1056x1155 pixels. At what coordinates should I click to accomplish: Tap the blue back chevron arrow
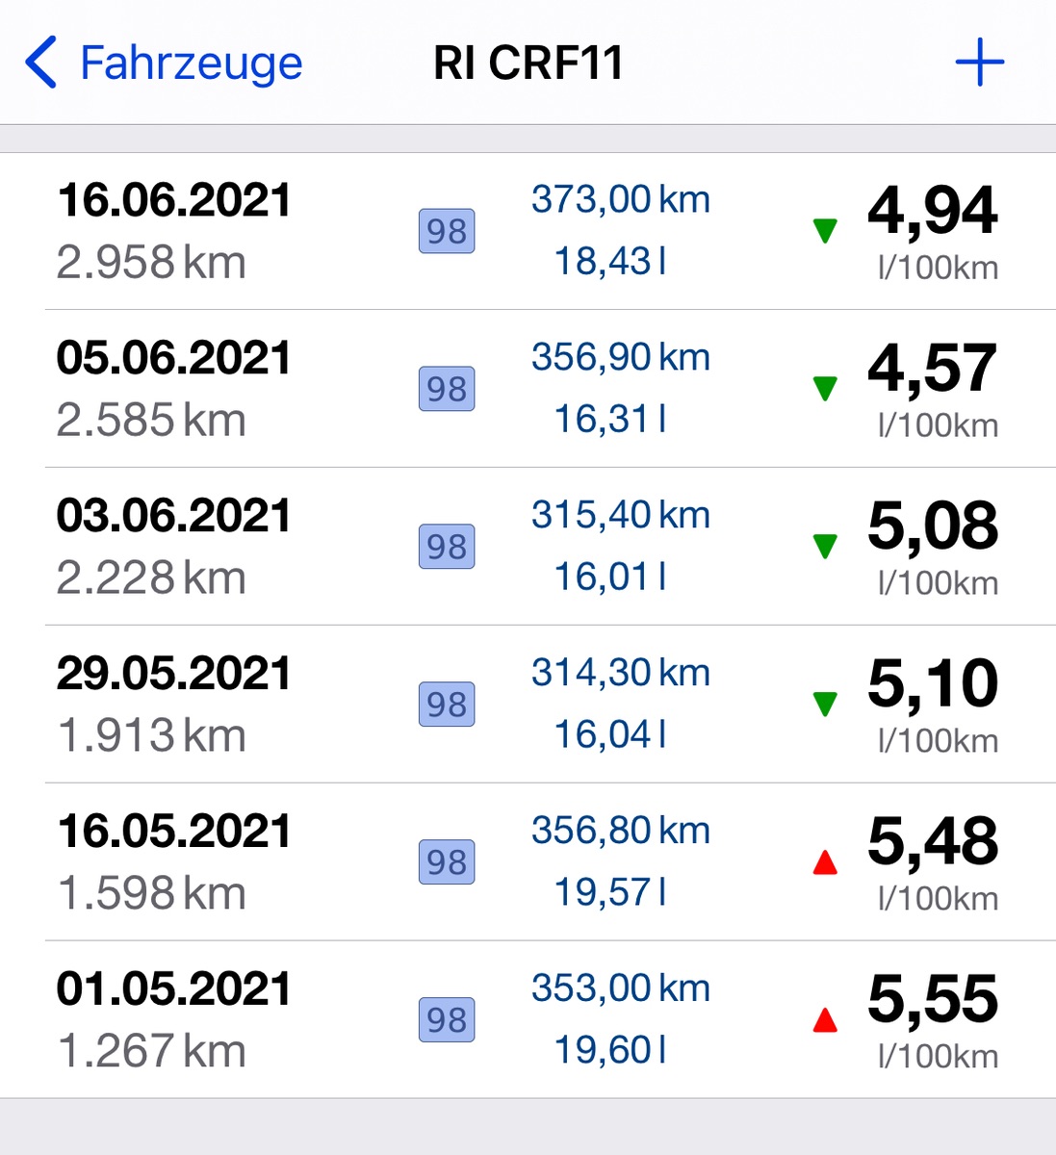point(40,64)
